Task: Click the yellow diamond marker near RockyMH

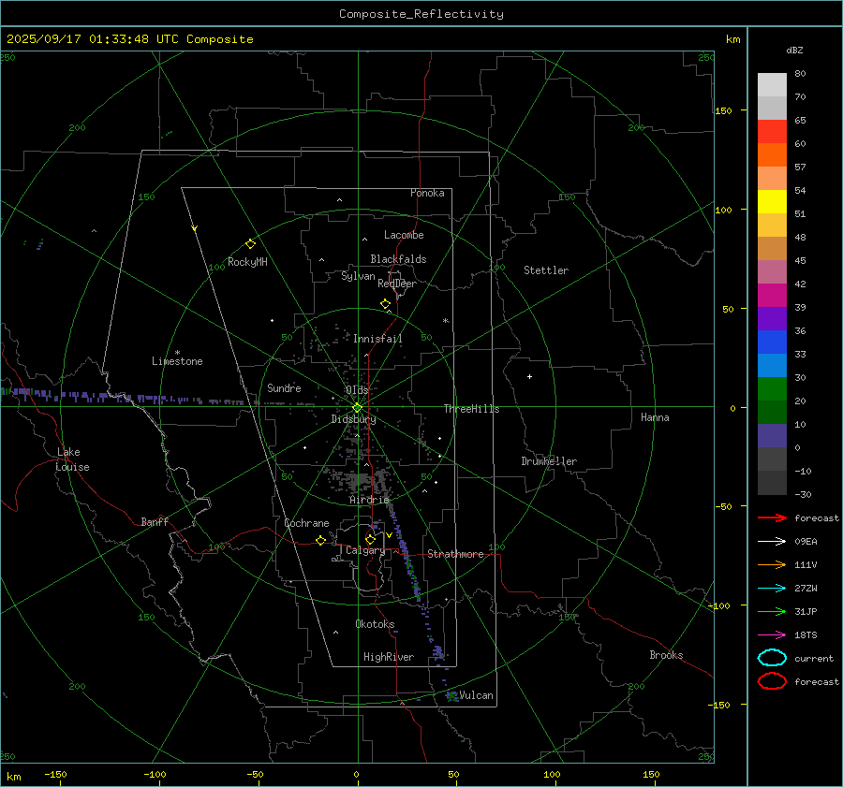Action: 250,243
